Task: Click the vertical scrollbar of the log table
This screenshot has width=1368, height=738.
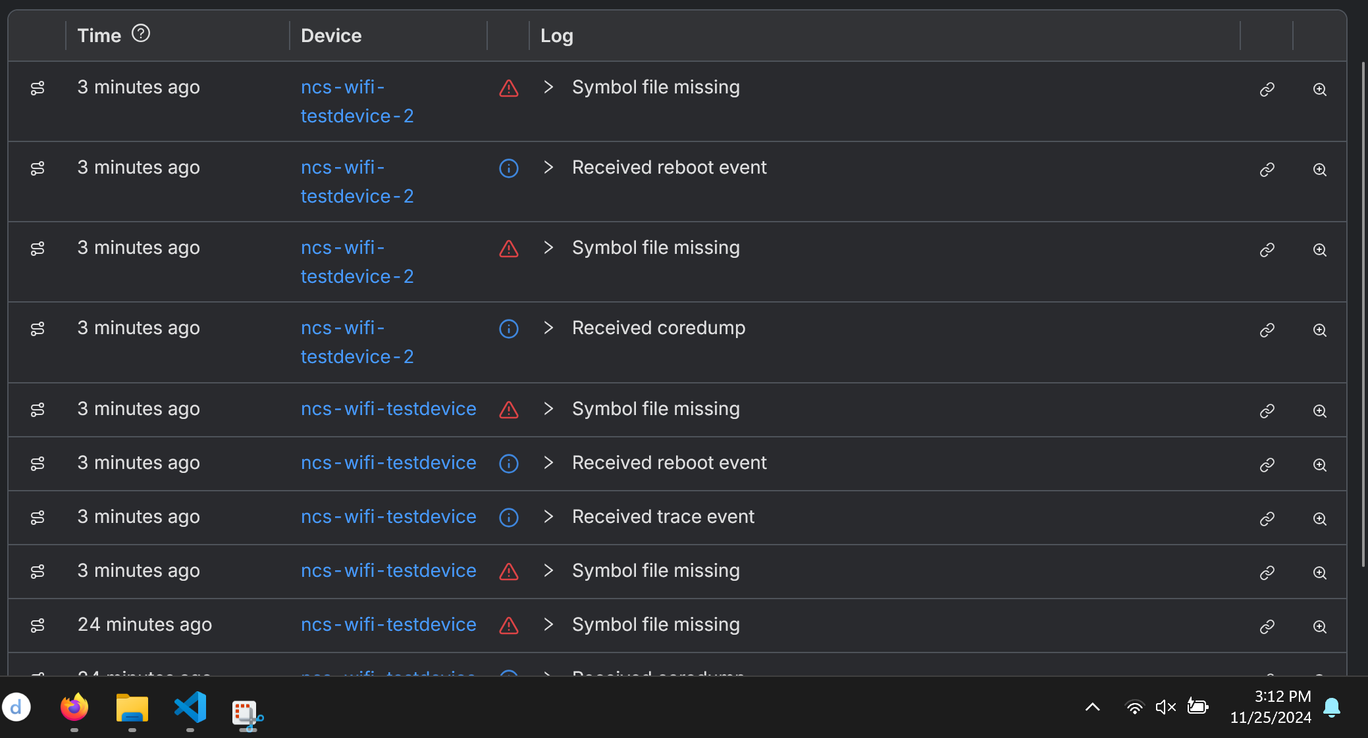Action: (x=1363, y=314)
